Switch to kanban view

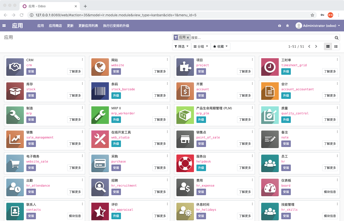(328, 46)
